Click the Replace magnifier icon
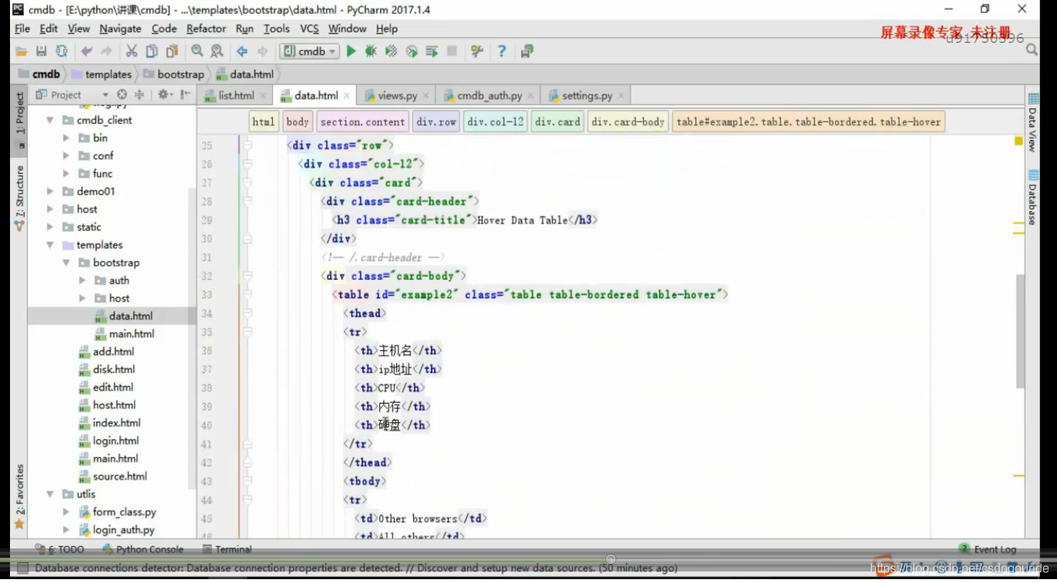The image size is (1057, 583). (x=217, y=51)
